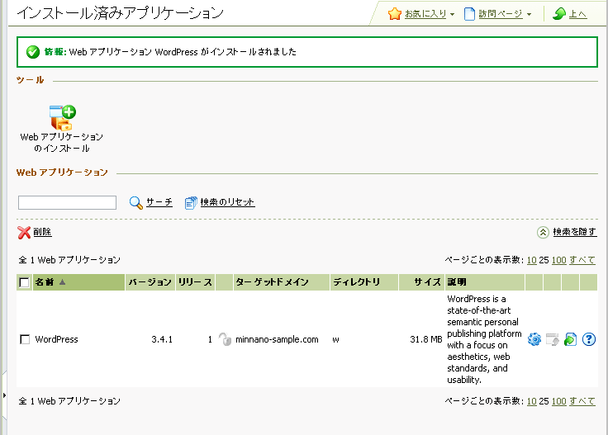This screenshot has height=435, width=608.
Task: Click the favorites star icon
Action: point(395,14)
